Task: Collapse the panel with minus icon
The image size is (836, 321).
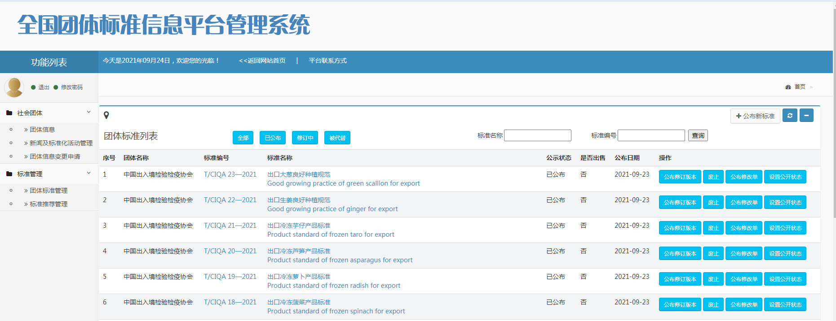Action: 806,116
